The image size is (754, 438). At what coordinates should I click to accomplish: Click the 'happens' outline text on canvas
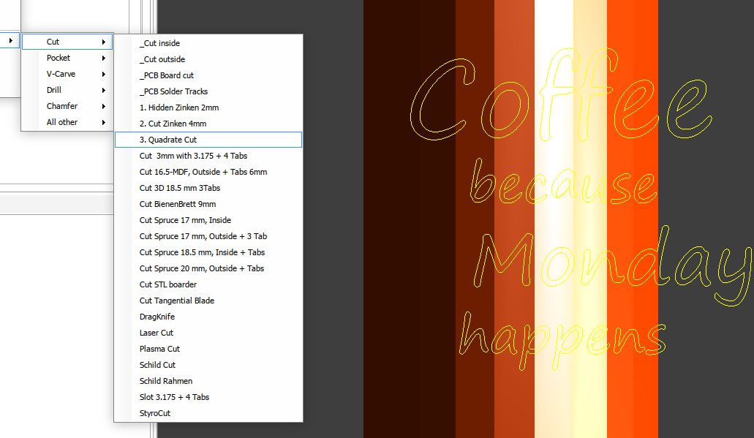[562, 341]
